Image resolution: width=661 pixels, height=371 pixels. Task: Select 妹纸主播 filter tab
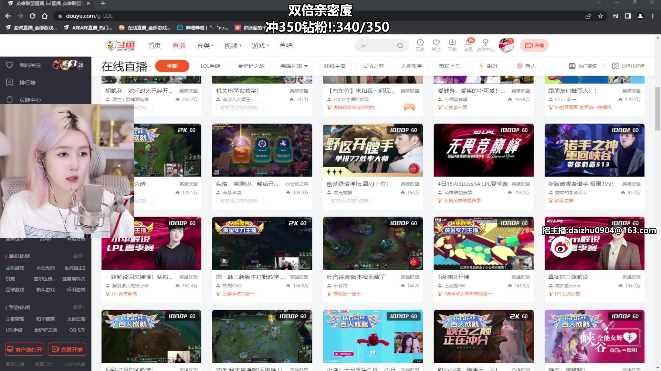[x=335, y=66]
